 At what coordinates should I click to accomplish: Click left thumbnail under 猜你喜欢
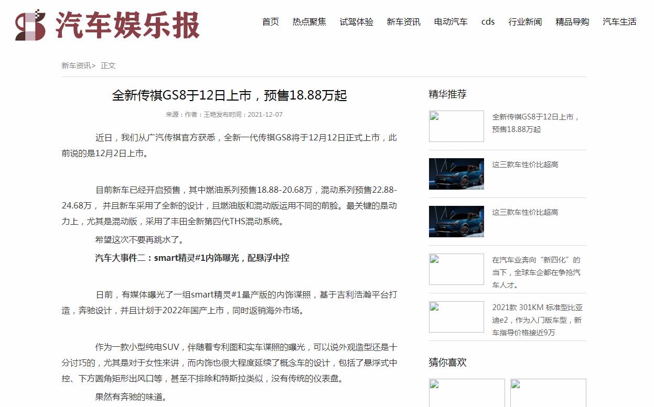[x=467, y=393]
